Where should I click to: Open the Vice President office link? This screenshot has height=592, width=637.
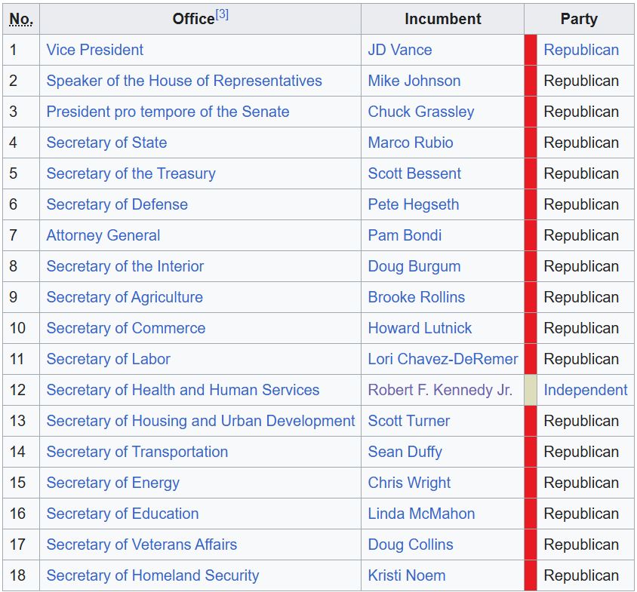94,50
